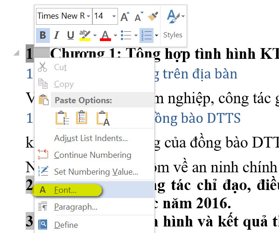The image size is (279, 233).
Task: Click the bold text "hình và kết quả"
Action: tap(216, 221)
